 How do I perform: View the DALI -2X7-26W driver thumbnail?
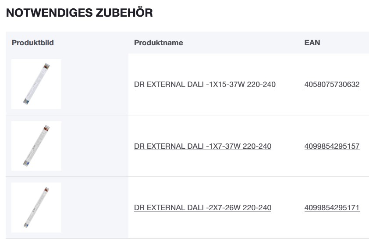coord(36,208)
